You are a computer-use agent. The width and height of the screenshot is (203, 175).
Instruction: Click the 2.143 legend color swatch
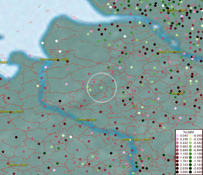click(177, 165)
